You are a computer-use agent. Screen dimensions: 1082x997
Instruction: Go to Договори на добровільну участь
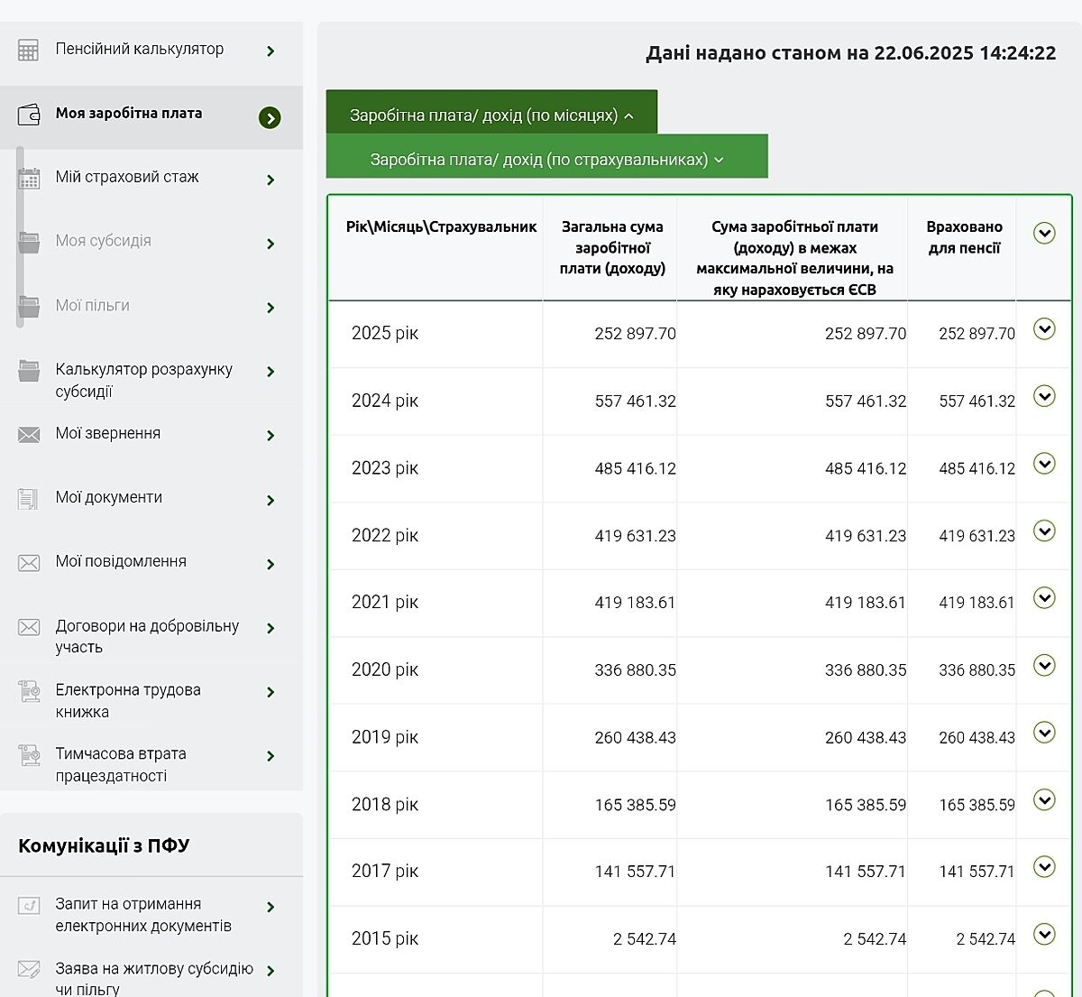146,636
